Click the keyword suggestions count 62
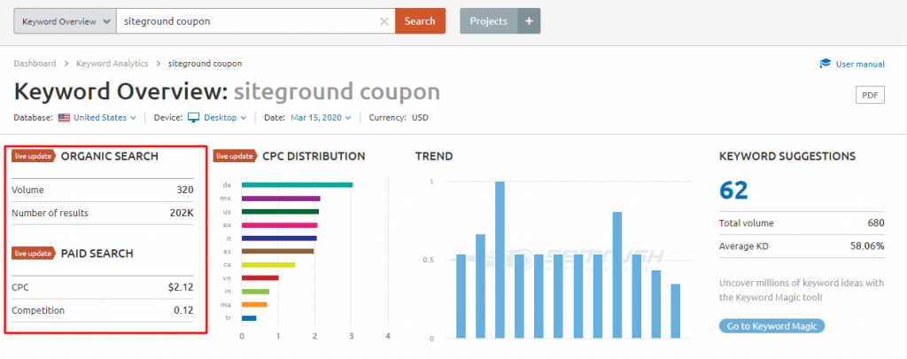 (733, 190)
